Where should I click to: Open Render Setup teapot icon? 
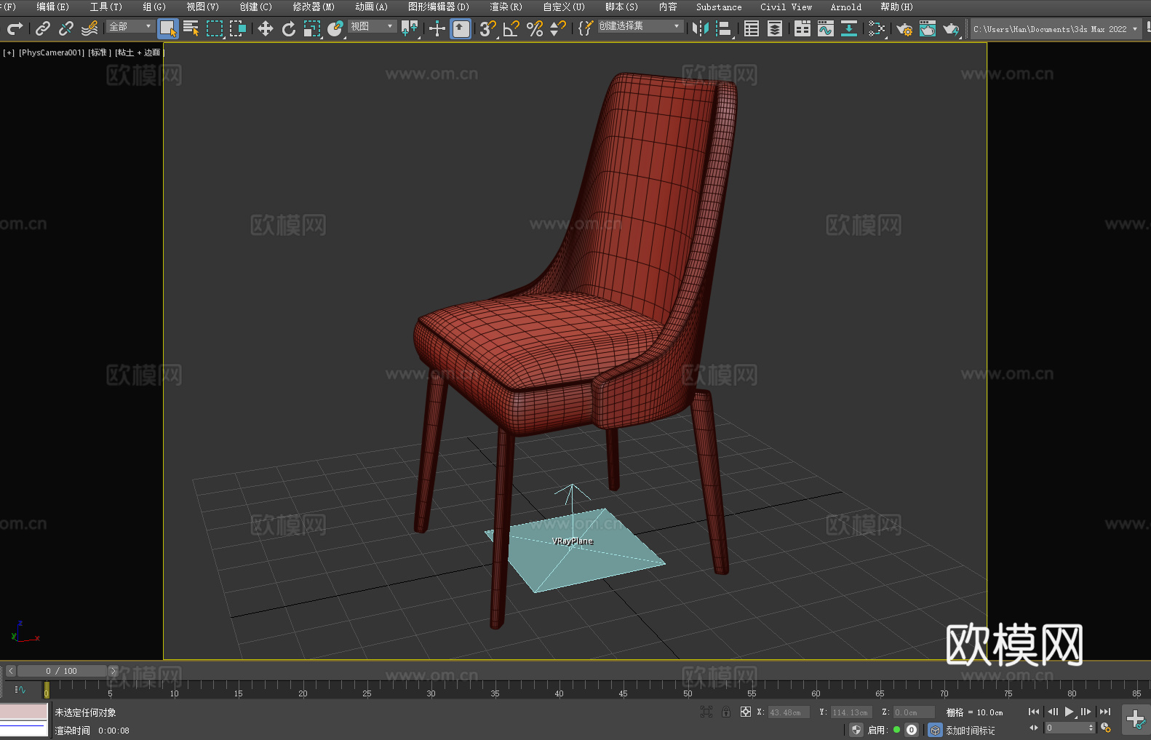[x=904, y=28]
